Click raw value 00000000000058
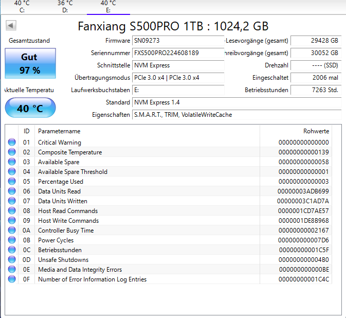 [x=304, y=162]
